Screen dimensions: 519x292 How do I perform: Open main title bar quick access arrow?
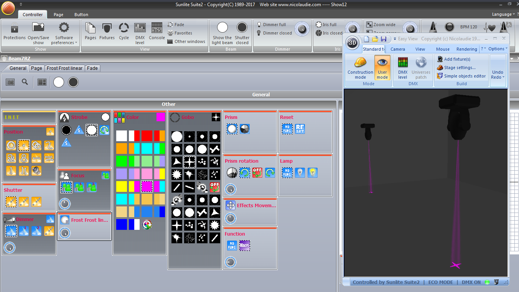tap(20, 4)
